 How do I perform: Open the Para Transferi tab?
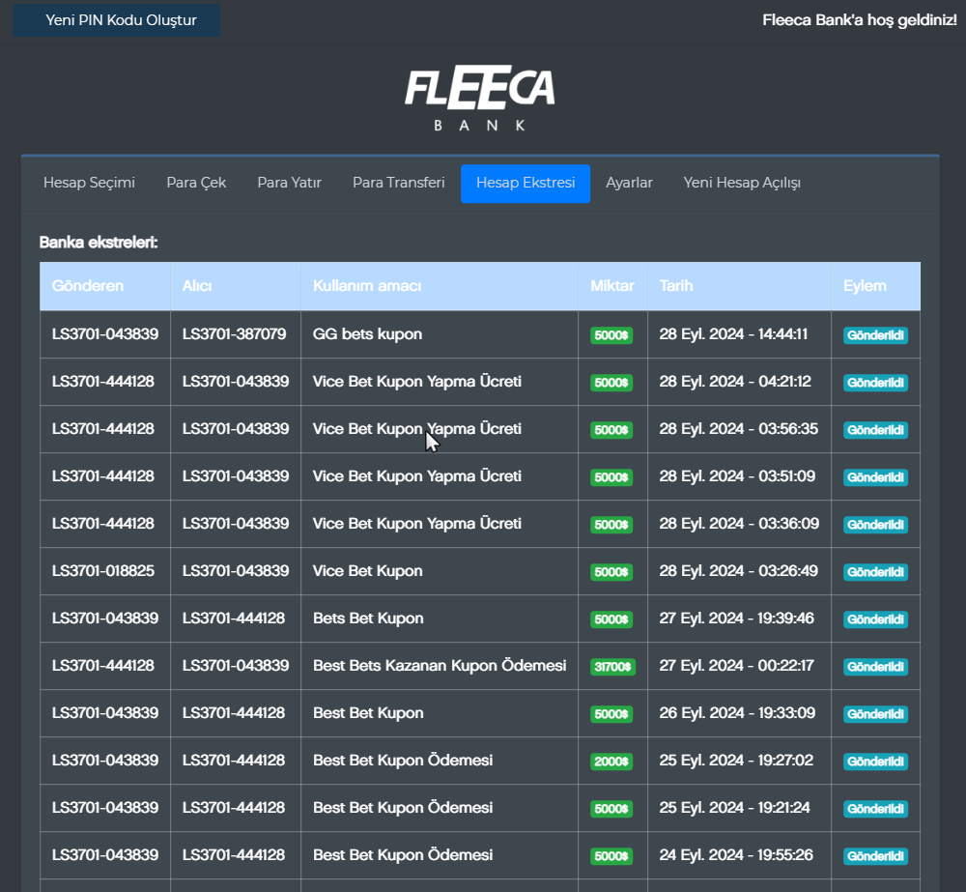point(398,183)
